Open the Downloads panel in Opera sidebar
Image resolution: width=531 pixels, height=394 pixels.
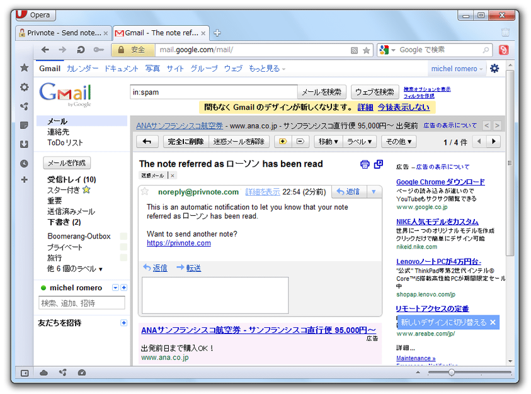coord(24,145)
